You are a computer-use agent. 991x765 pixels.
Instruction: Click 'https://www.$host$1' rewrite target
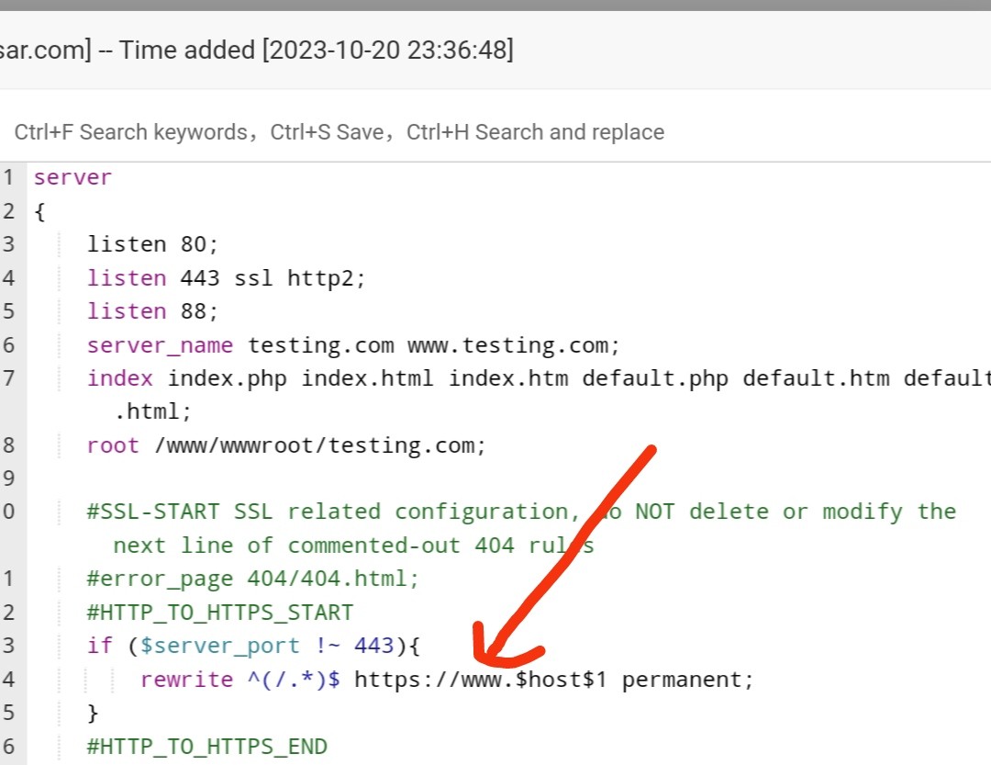click(480, 680)
